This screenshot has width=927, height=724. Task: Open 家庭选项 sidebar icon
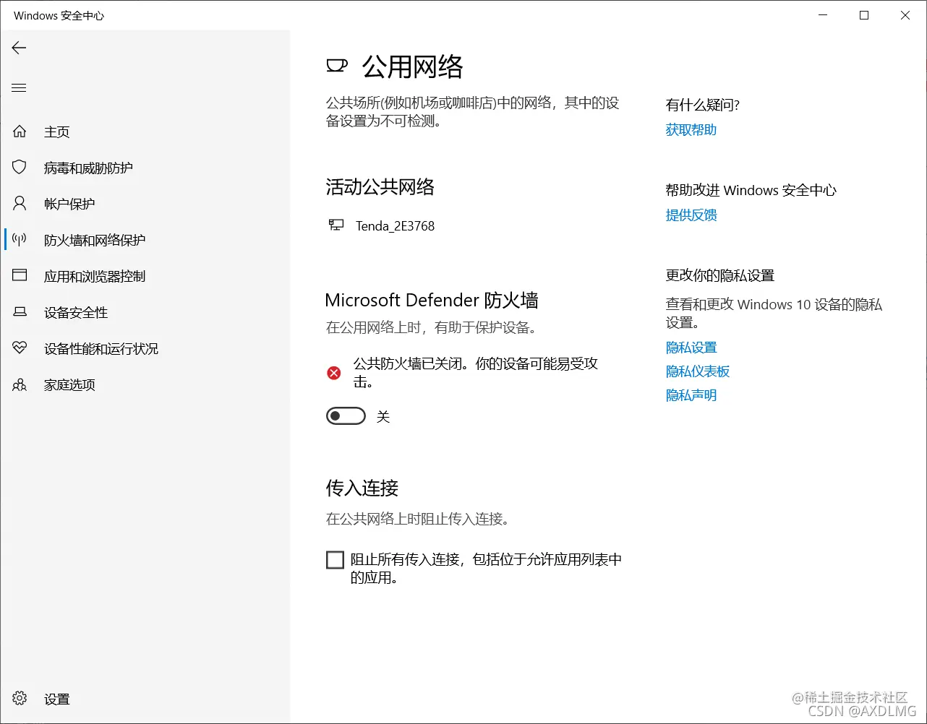[x=20, y=384]
